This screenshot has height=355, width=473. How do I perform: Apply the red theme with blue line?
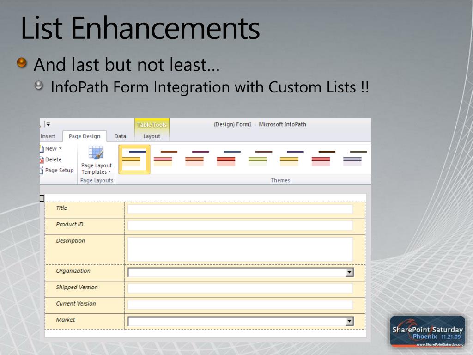tap(228, 159)
